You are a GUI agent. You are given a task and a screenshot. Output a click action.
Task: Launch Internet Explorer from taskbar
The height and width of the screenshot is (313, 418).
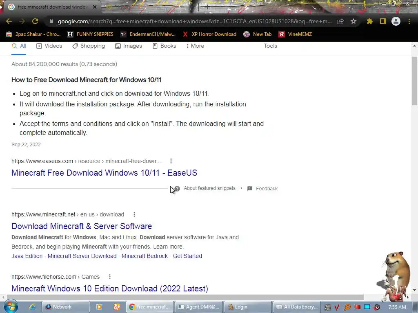click(32, 307)
